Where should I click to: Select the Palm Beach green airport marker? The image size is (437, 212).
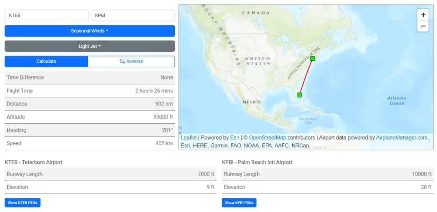[299, 95]
